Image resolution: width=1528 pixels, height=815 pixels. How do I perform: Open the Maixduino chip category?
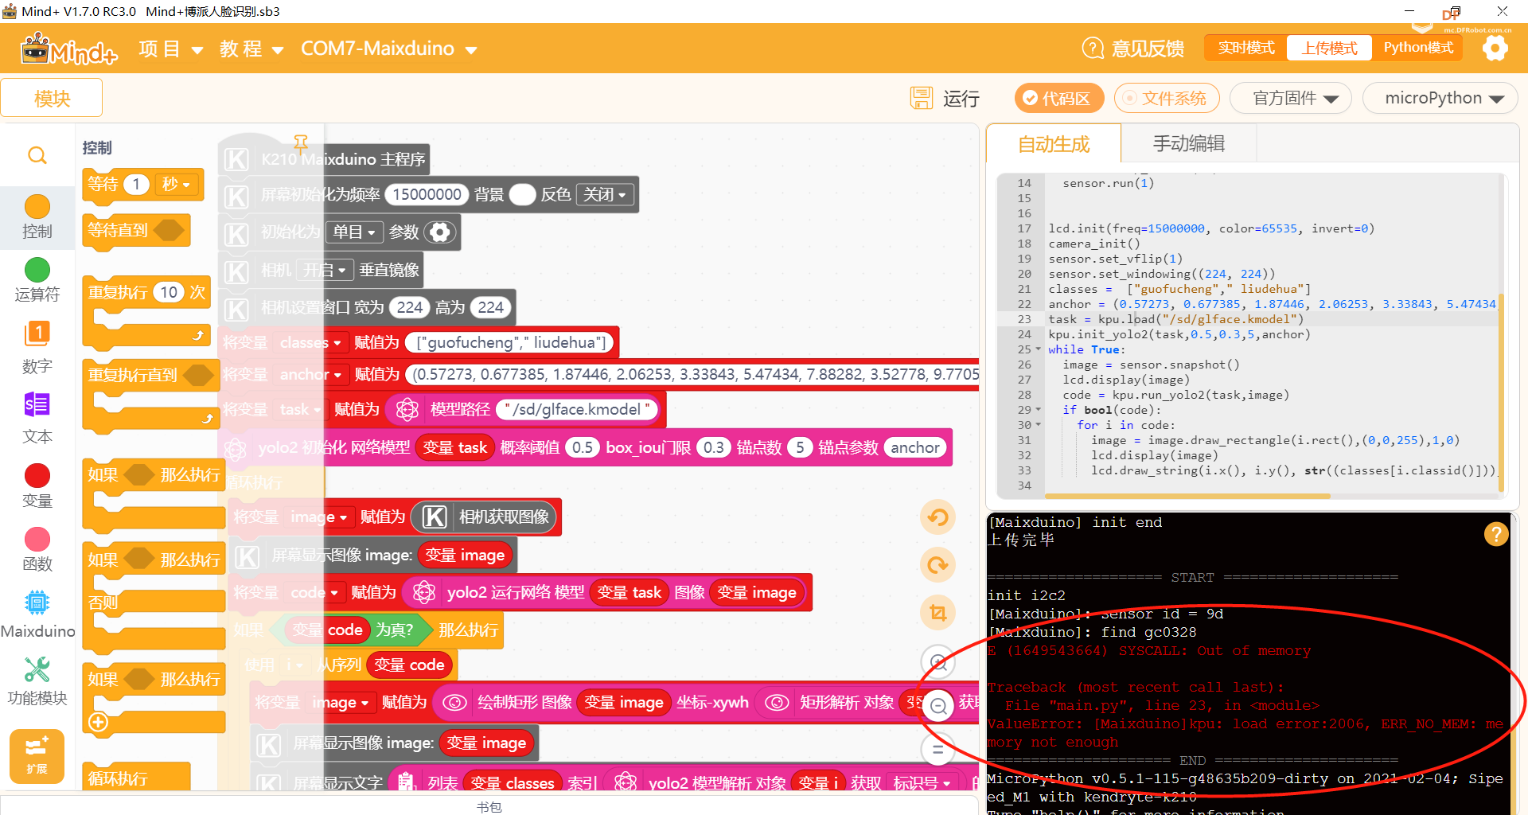(37, 602)
